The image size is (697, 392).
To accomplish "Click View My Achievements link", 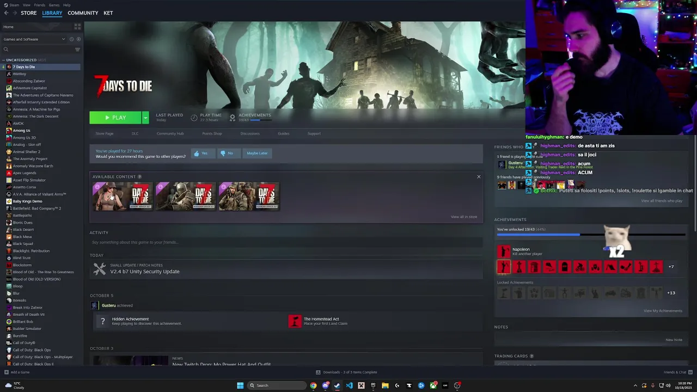I will 663,311.
